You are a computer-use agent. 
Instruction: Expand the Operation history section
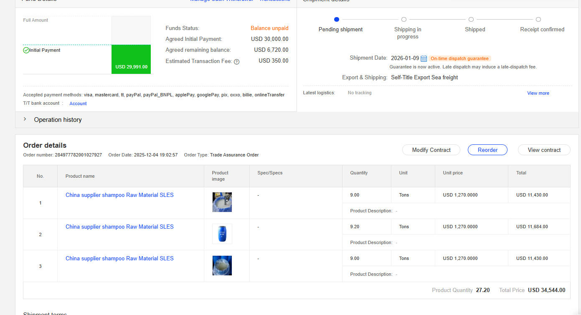(25, 120)
